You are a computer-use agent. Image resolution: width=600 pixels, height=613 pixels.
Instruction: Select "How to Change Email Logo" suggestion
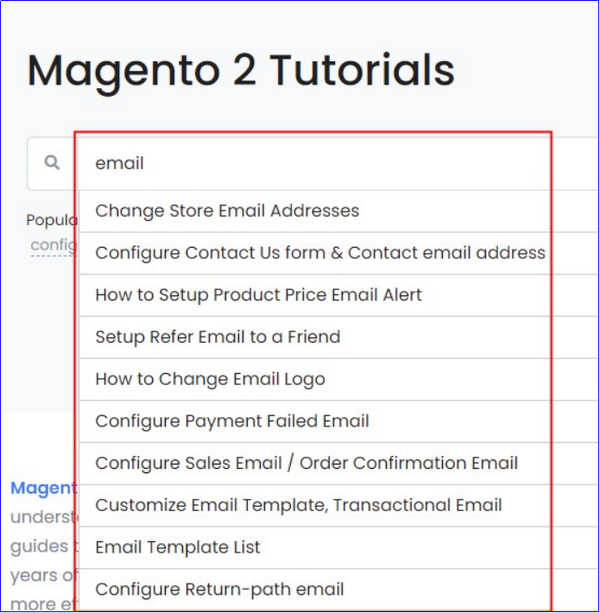pos(314,379)
